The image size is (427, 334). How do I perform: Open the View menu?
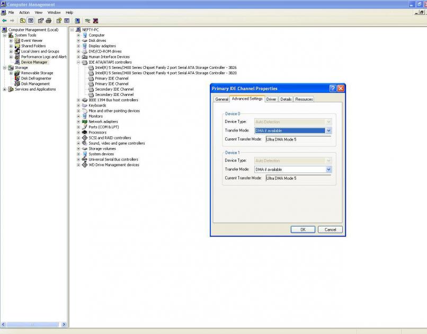point(38,13)
